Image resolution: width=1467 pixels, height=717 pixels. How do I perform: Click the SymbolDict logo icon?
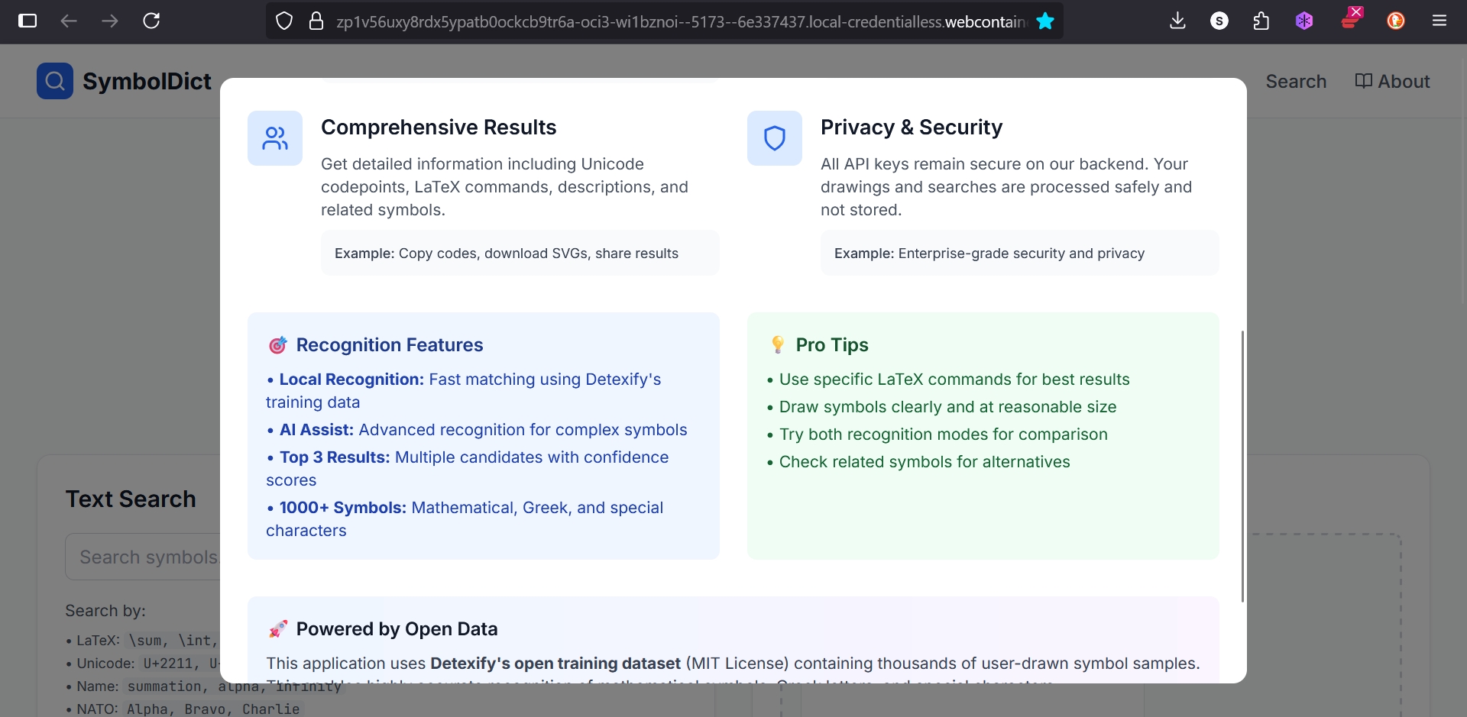pos(55,81)
